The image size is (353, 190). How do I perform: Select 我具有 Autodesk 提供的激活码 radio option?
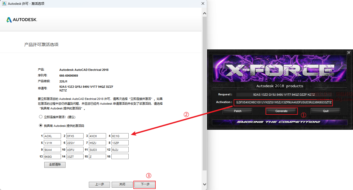pyautogui.click(x=41, y=126)
